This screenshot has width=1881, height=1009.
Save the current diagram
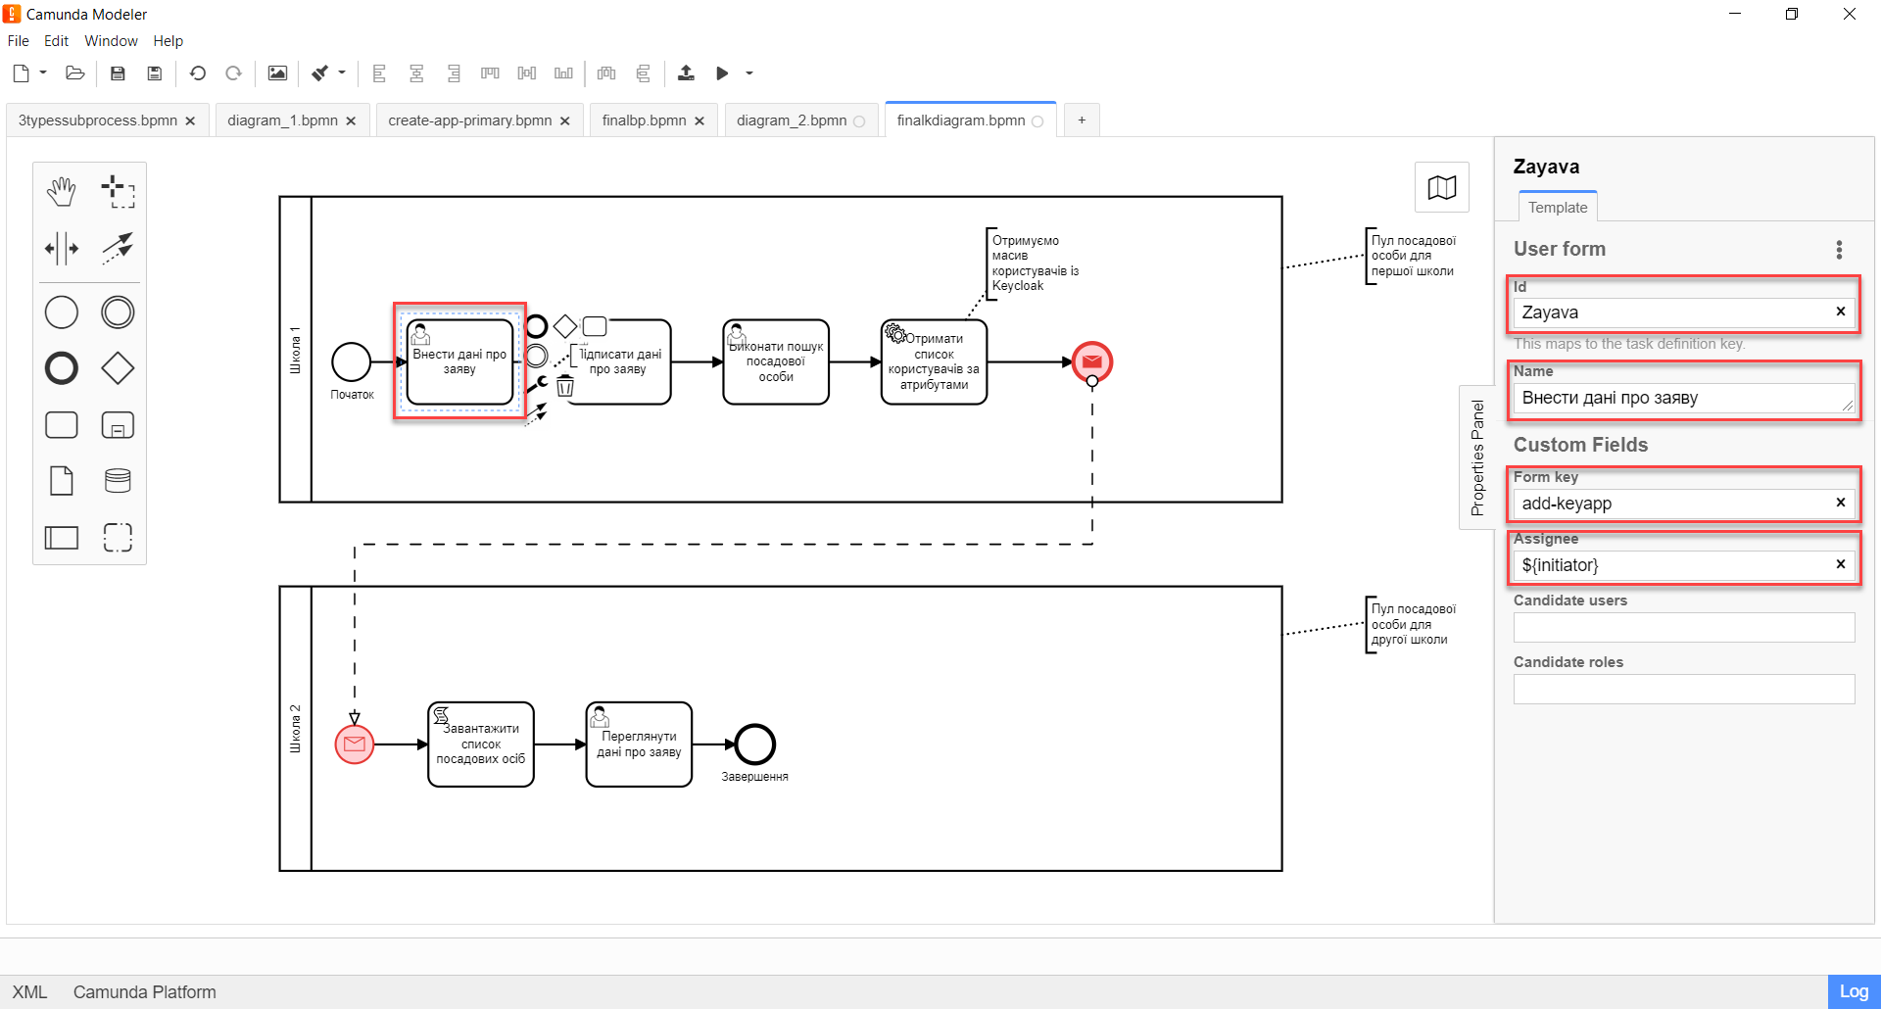pos(118,73)
